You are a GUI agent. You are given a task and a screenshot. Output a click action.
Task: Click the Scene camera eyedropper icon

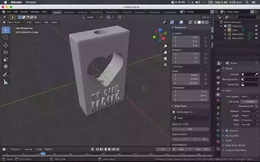[x=256, y=74]
